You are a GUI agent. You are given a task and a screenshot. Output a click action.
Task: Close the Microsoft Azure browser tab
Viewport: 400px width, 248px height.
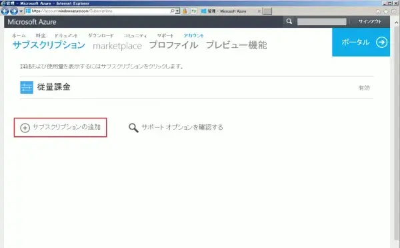tap(259, 11)
